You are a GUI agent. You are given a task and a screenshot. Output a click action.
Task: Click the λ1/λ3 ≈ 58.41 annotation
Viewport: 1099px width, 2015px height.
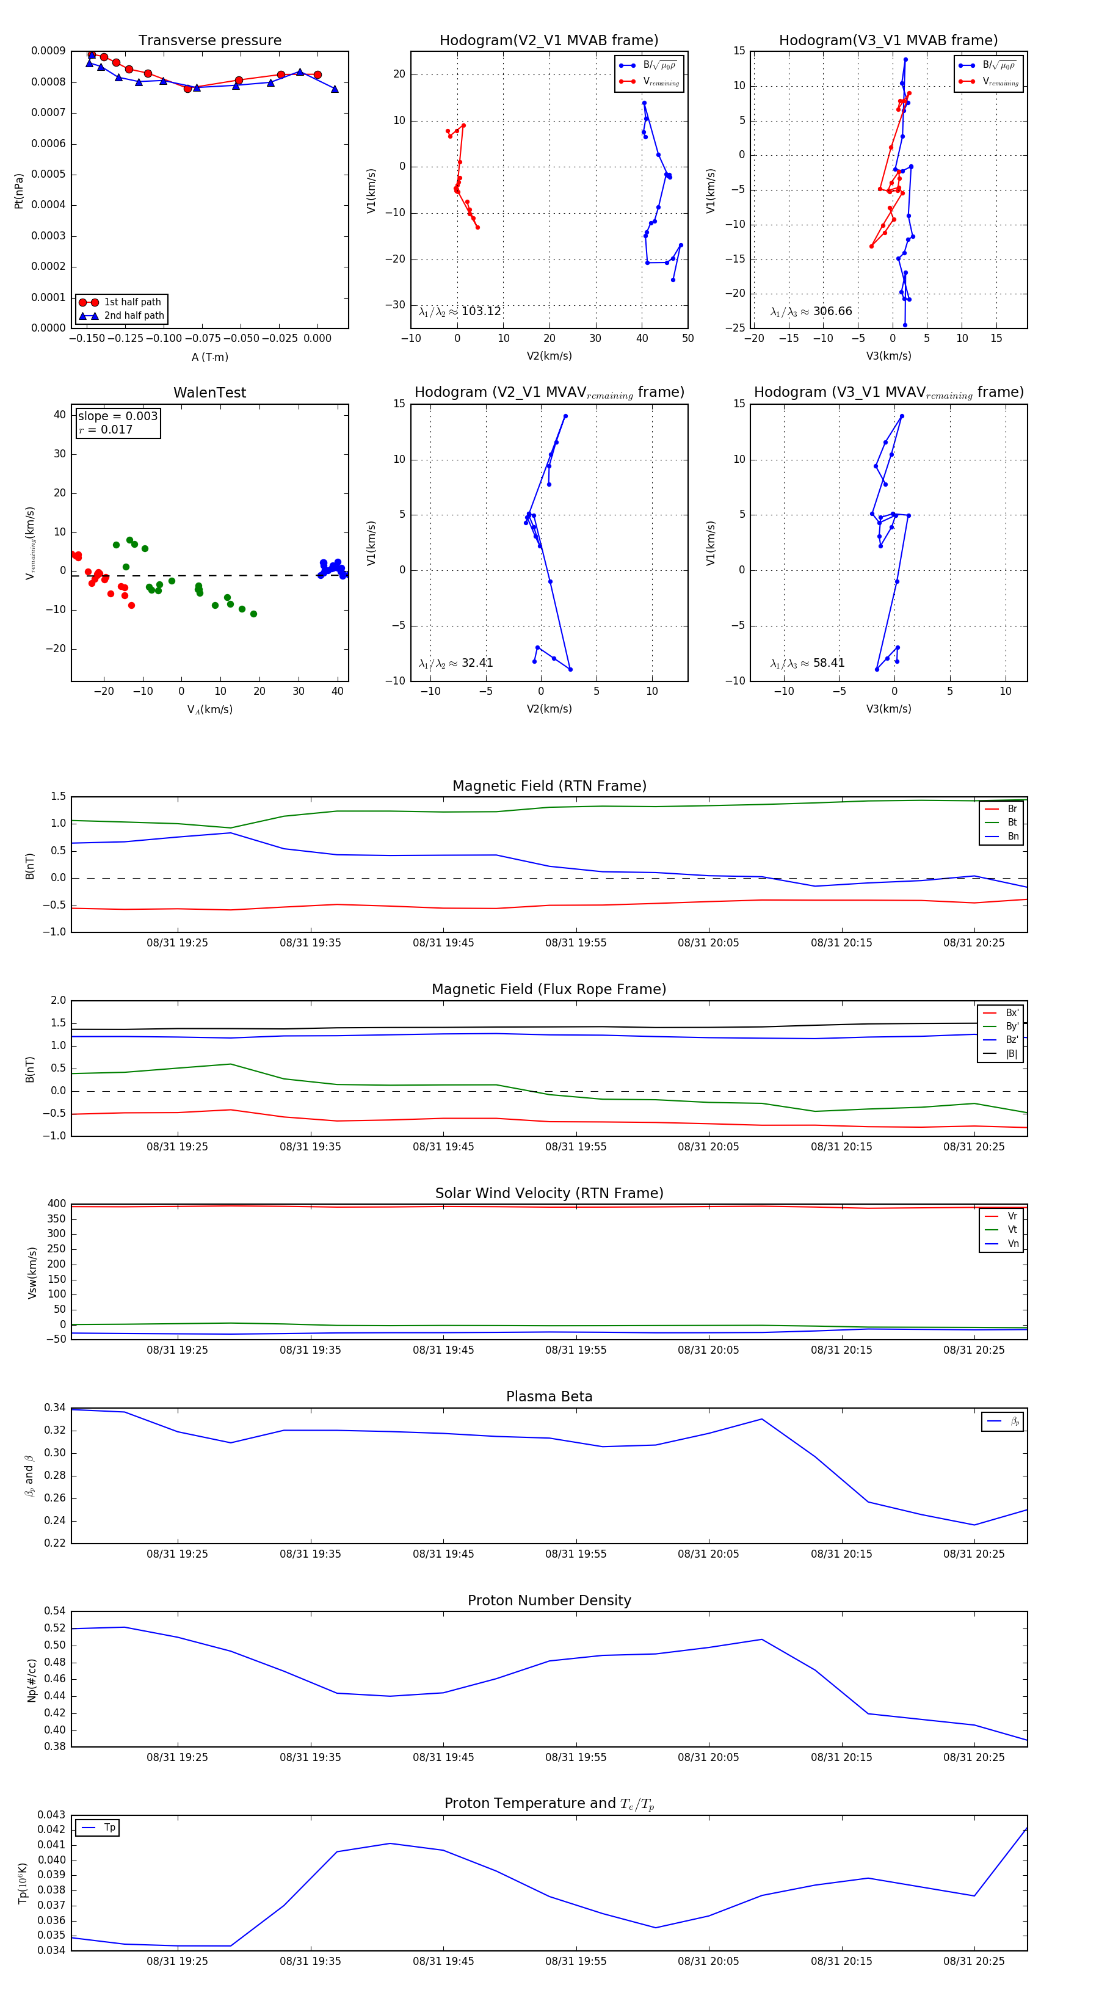[x=807, y=663]
